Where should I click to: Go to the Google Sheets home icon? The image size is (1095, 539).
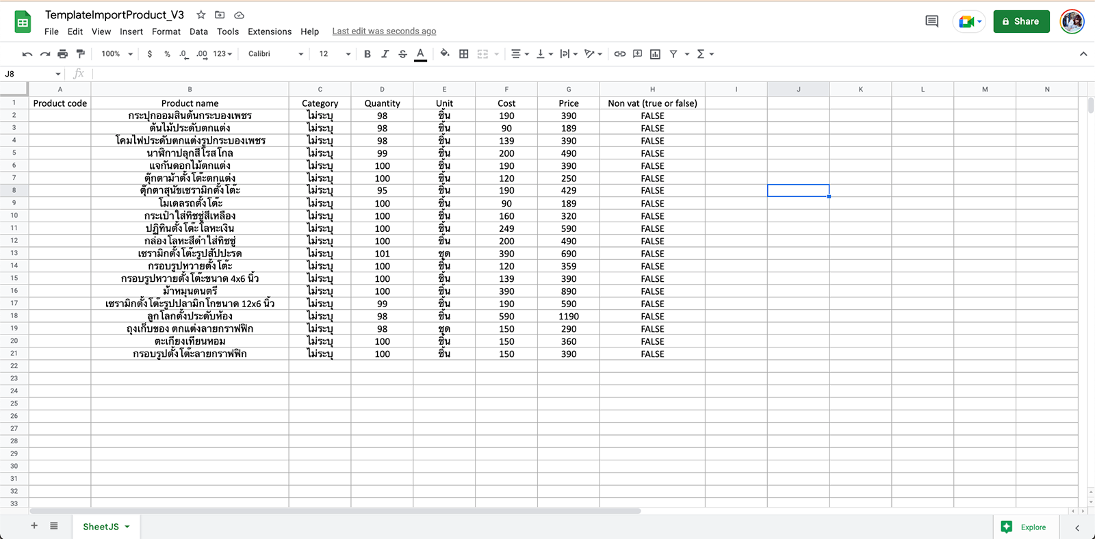(x=23, y=22)
